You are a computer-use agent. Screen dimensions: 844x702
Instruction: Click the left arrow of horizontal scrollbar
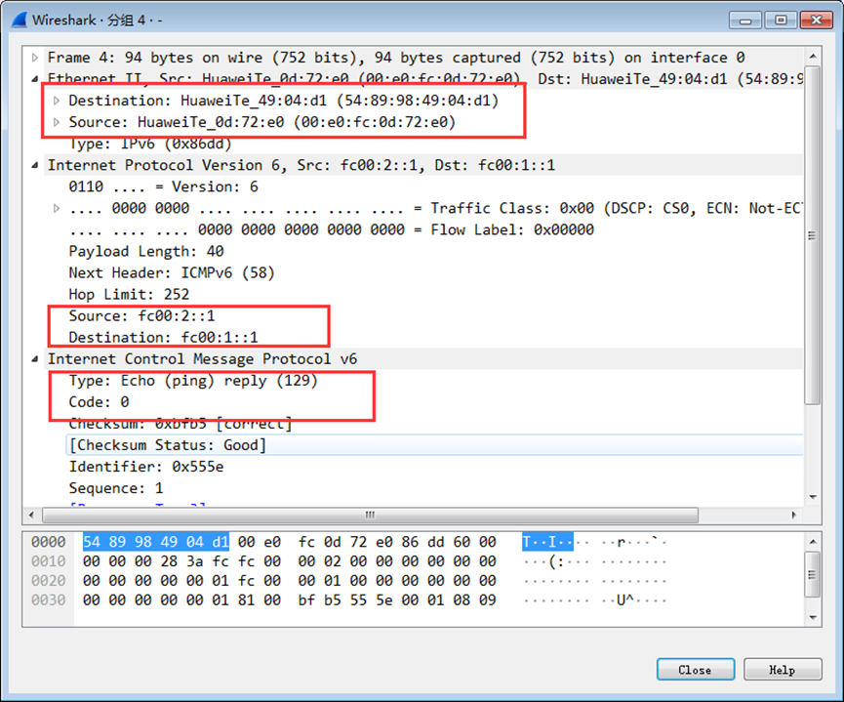click(x=31, y=516)
